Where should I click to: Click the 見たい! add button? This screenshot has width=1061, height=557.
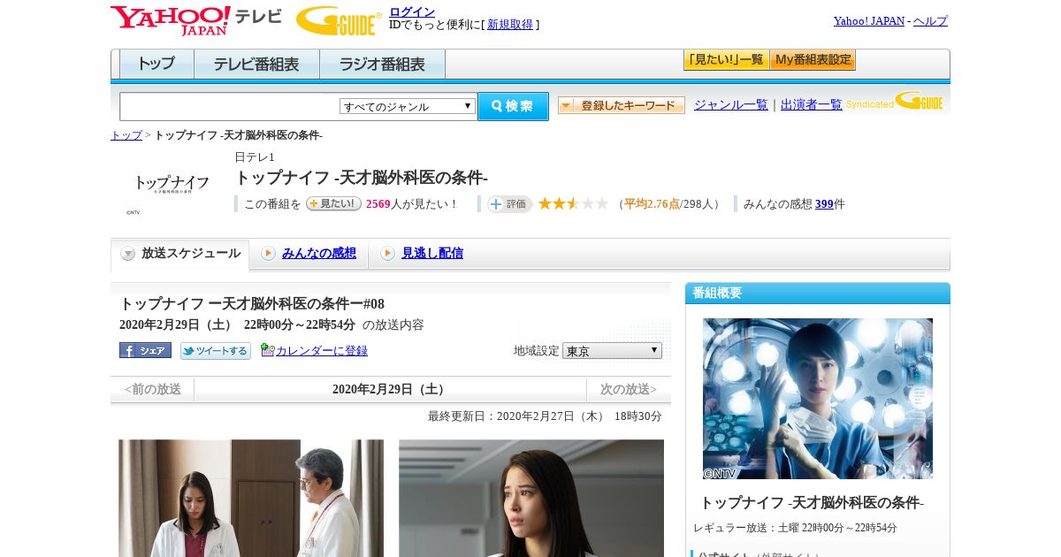point(333,203)
